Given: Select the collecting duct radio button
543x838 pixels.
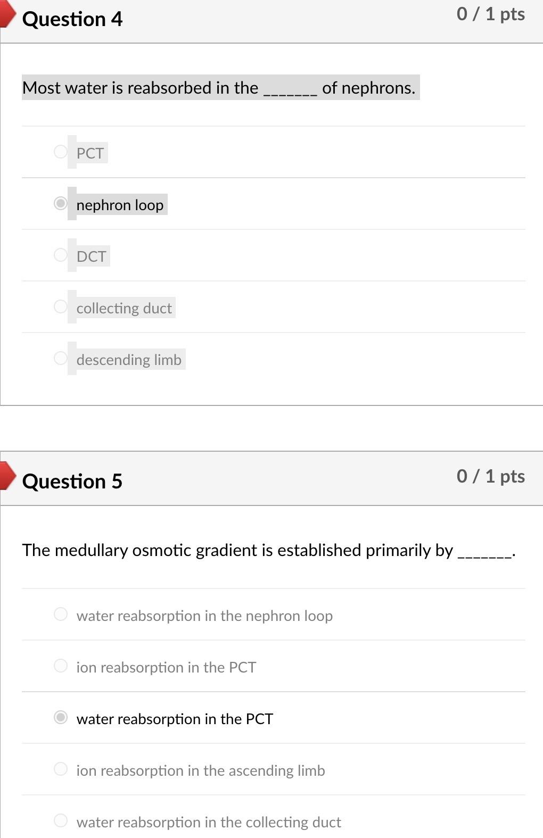Looking at the screenshot, I should tap(61, 306).
